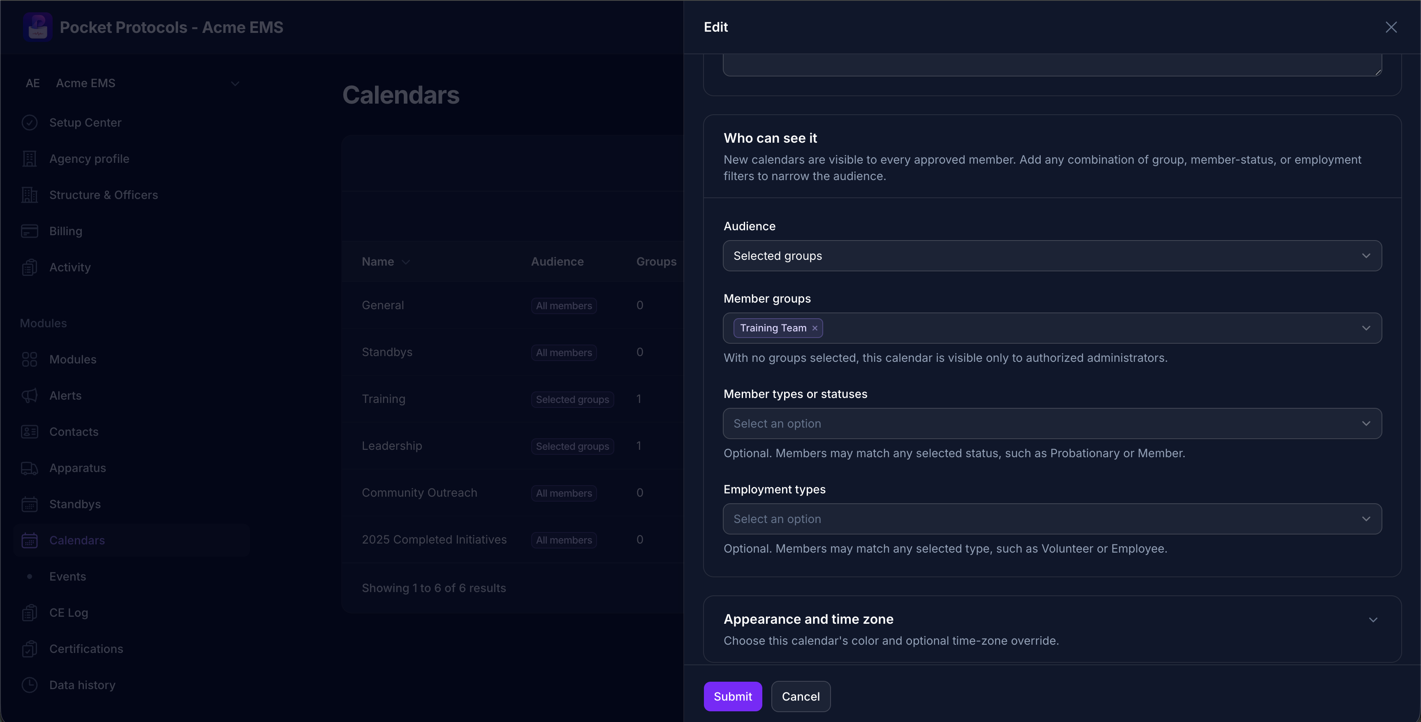
Task: Click the 2025 Completed Initiatives row
Action: point(434,540)
